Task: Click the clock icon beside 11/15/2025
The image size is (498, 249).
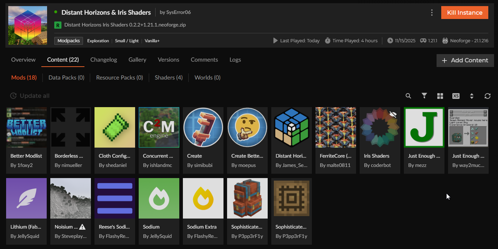Action: click(390, 40)
